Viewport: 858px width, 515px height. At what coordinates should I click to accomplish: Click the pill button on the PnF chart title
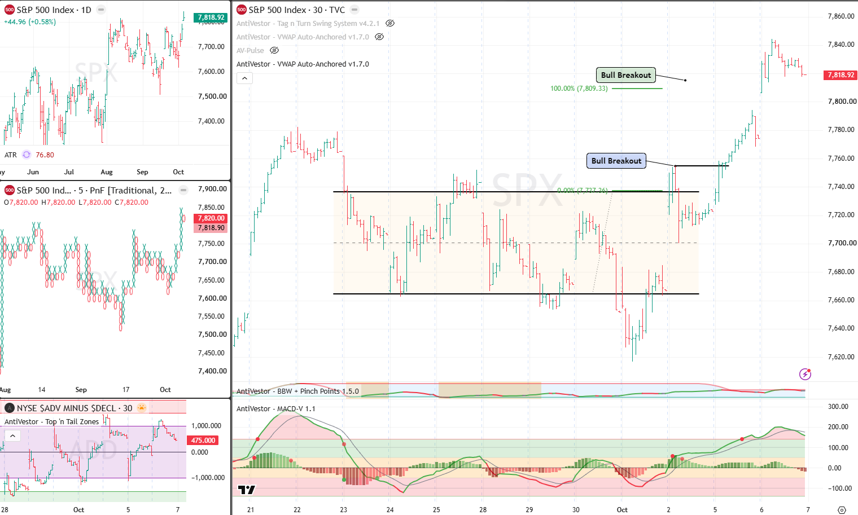pyautogui.click(x=183, y=190)
